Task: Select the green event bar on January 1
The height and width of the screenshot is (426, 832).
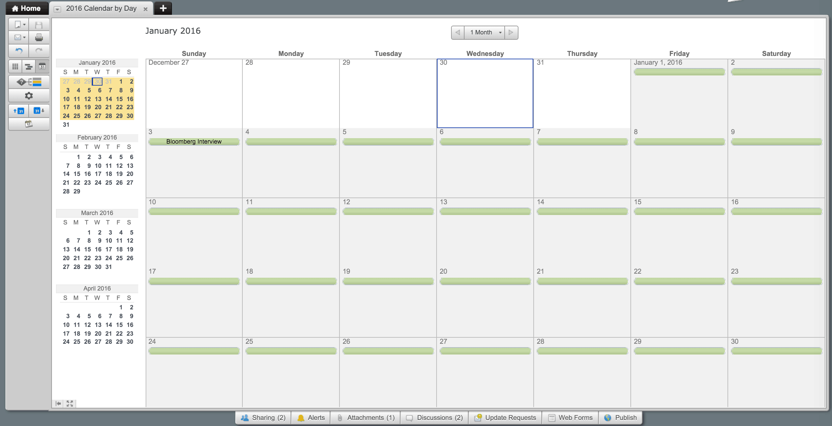Action: (679, 72)
